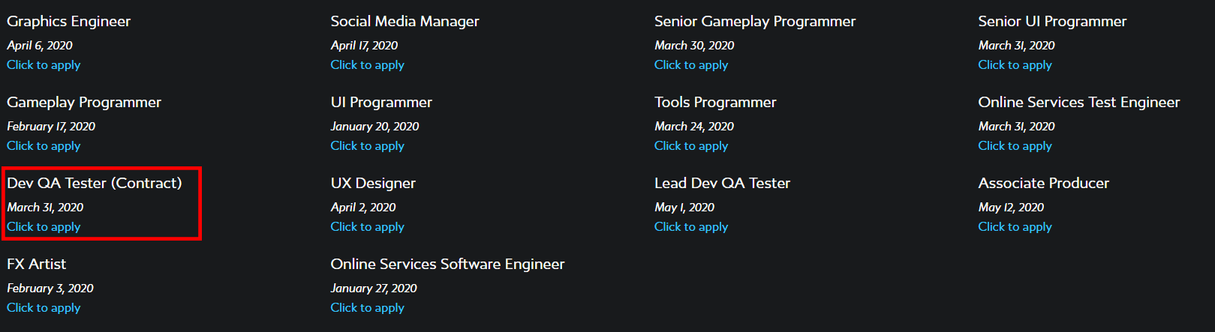Viewport: 1215px width, 332px height.
Task: Select the UX Designer job heading
Action: click(372, 184)
